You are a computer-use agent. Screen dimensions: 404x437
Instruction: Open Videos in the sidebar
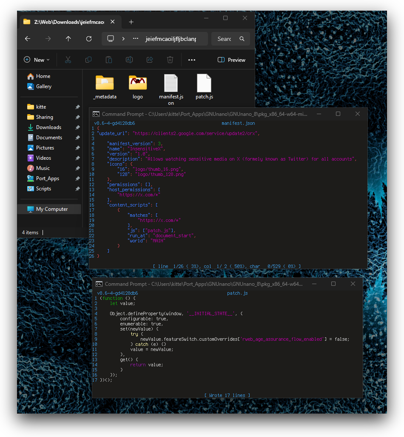(39, 158)
